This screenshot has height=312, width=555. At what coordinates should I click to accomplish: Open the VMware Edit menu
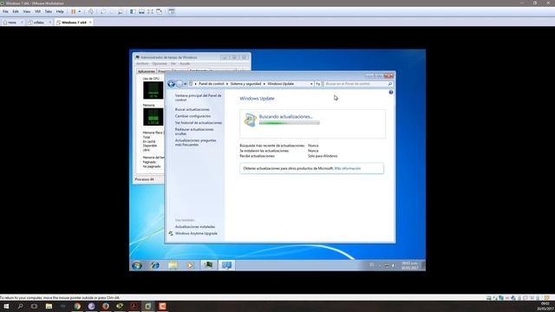(x=16, y=11)
